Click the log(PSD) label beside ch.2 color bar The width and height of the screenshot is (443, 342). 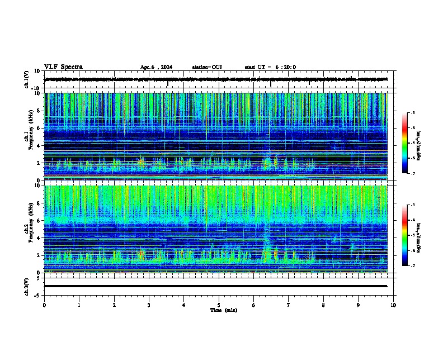[419, 237]
